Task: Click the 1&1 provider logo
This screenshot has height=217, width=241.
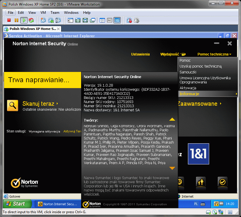Action: coord(198,154)
